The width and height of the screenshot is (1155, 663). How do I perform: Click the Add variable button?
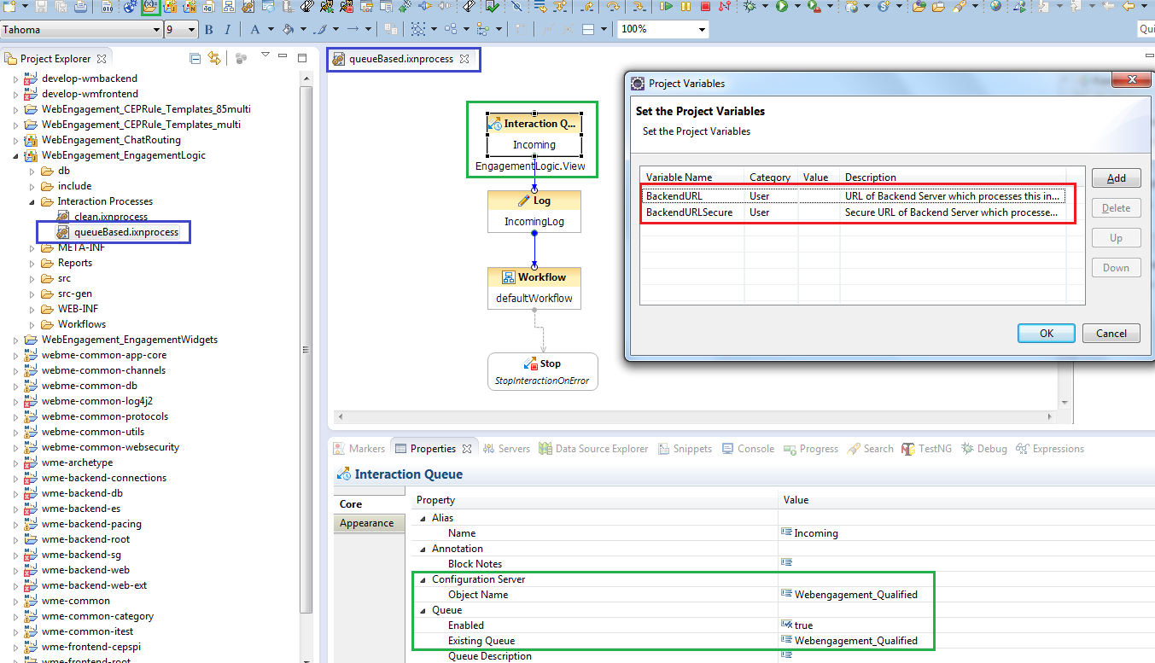tap(1116, 178)
